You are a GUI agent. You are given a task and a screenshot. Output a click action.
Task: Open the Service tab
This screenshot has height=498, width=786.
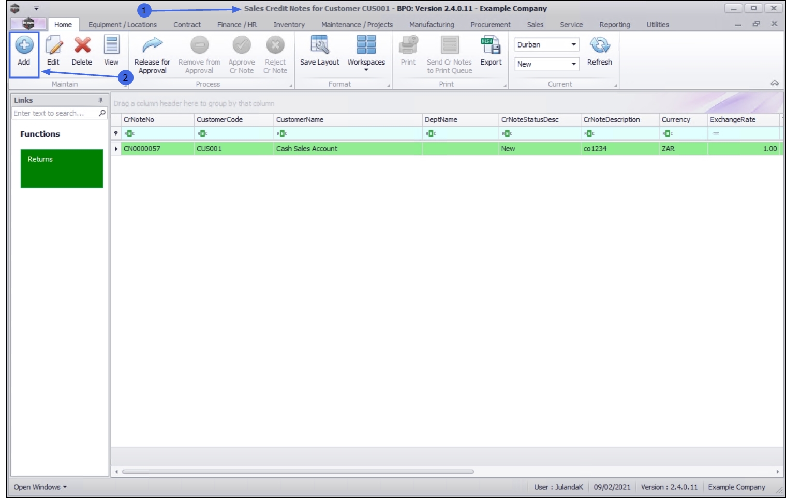pyautogui.click(x=571, y=24)
